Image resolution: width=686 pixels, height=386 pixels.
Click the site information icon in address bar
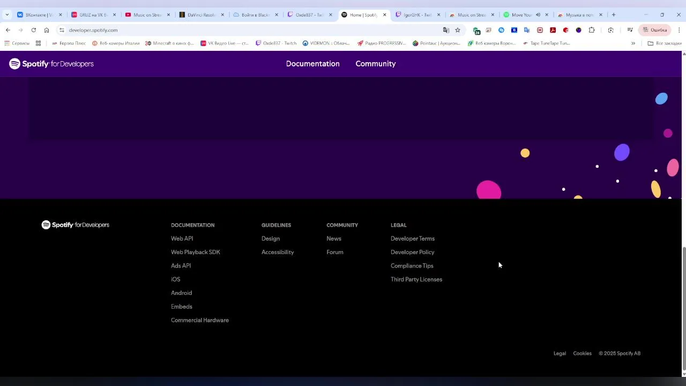[62, 30]
